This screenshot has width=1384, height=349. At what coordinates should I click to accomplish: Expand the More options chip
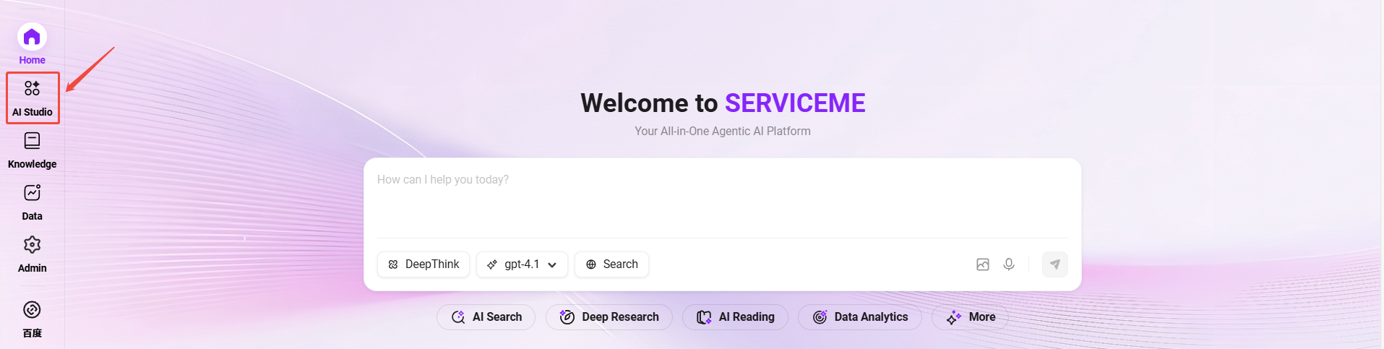click(x=970, y=317)
